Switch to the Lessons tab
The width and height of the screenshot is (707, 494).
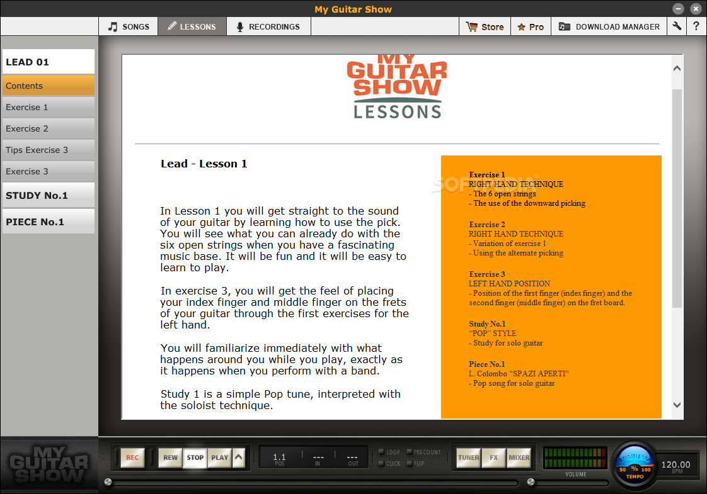[x=192, y=26]
